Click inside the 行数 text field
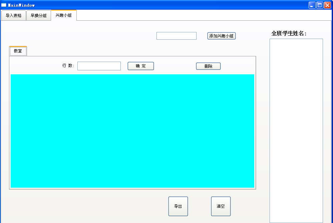The height and width of the screenshot is (223, 333). pos(99,66)
